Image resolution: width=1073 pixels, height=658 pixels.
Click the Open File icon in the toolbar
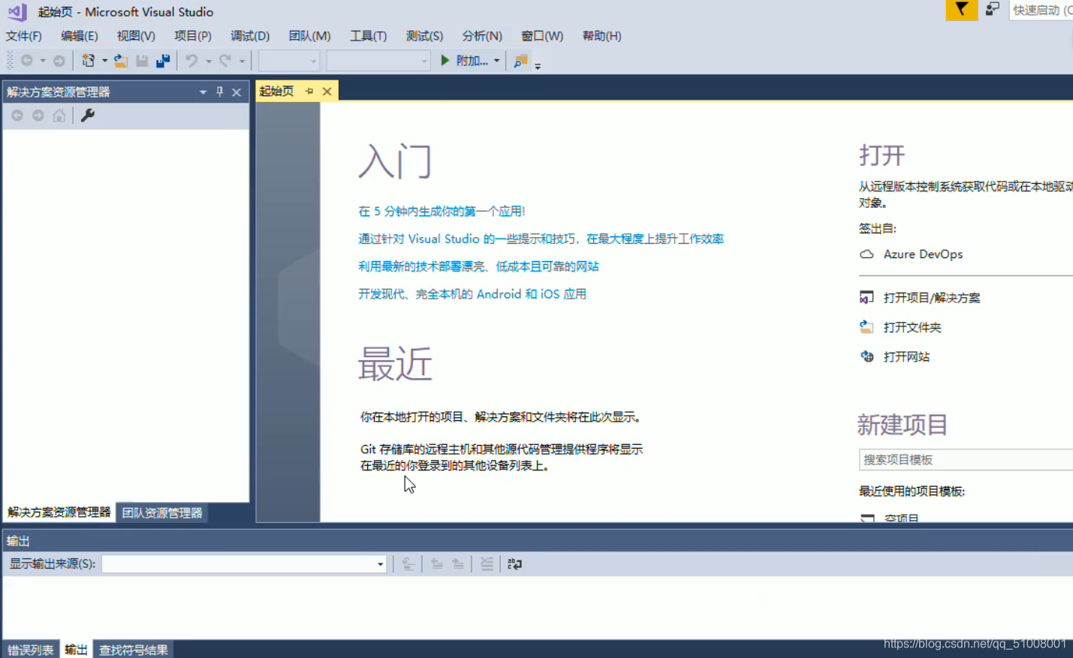[x=120, y=61]
